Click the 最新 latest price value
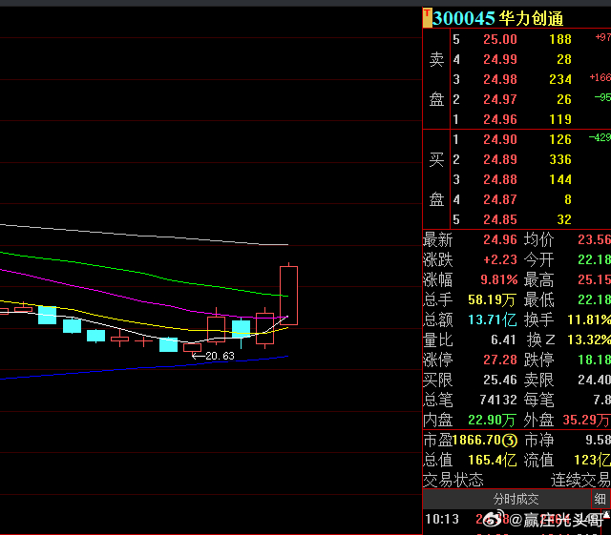 [500, 239]
